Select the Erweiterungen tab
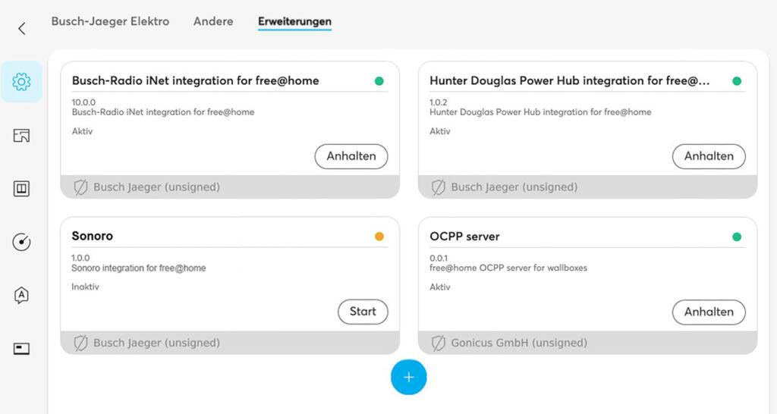The height and width of the screenshot is (414, 777). pos(295,22)
